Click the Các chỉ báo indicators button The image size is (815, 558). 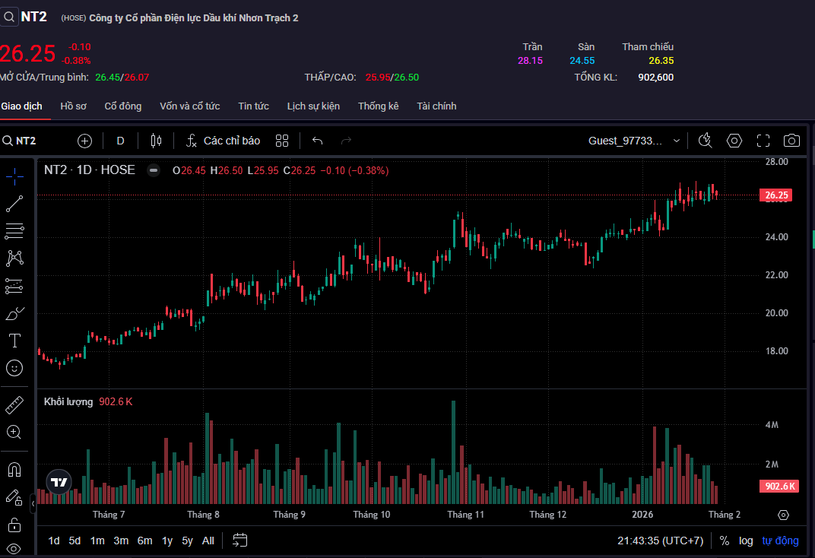(x=224, y=141)
